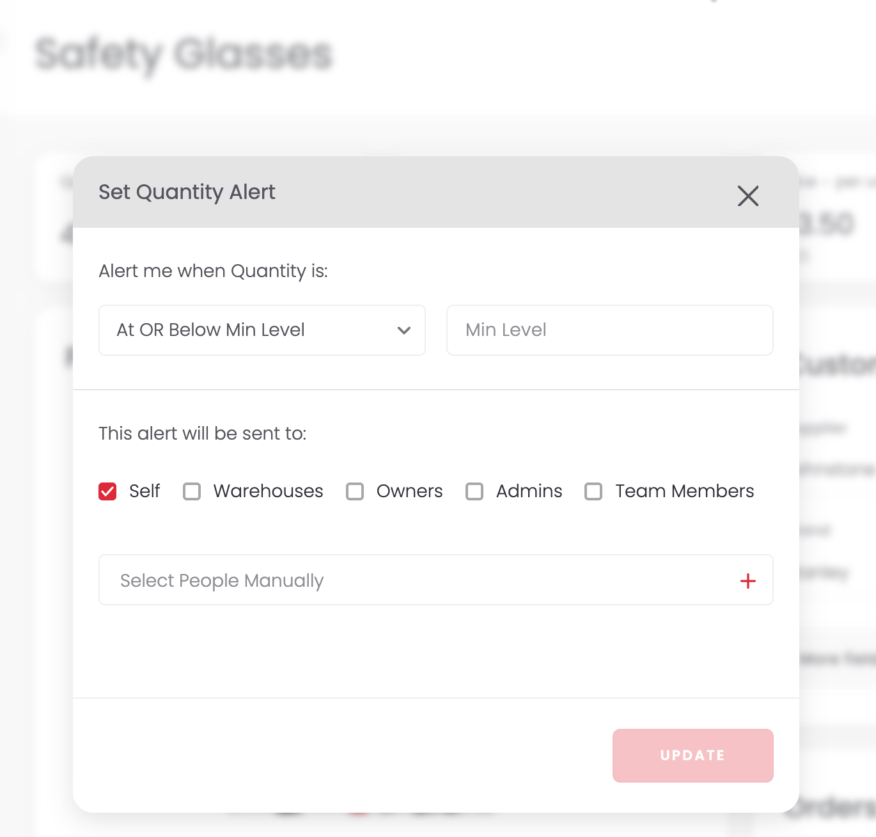Click the blurred Safety Glasses page heading
The width and height of the screenshot is (876, 837).
184,55
